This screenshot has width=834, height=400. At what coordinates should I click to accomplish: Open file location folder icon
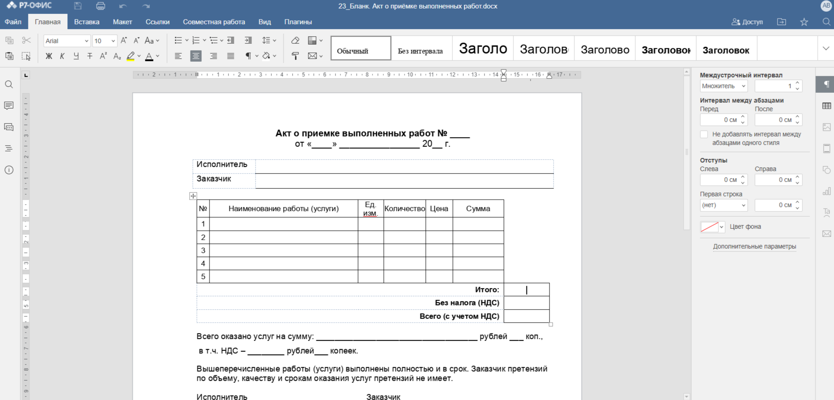782,22
